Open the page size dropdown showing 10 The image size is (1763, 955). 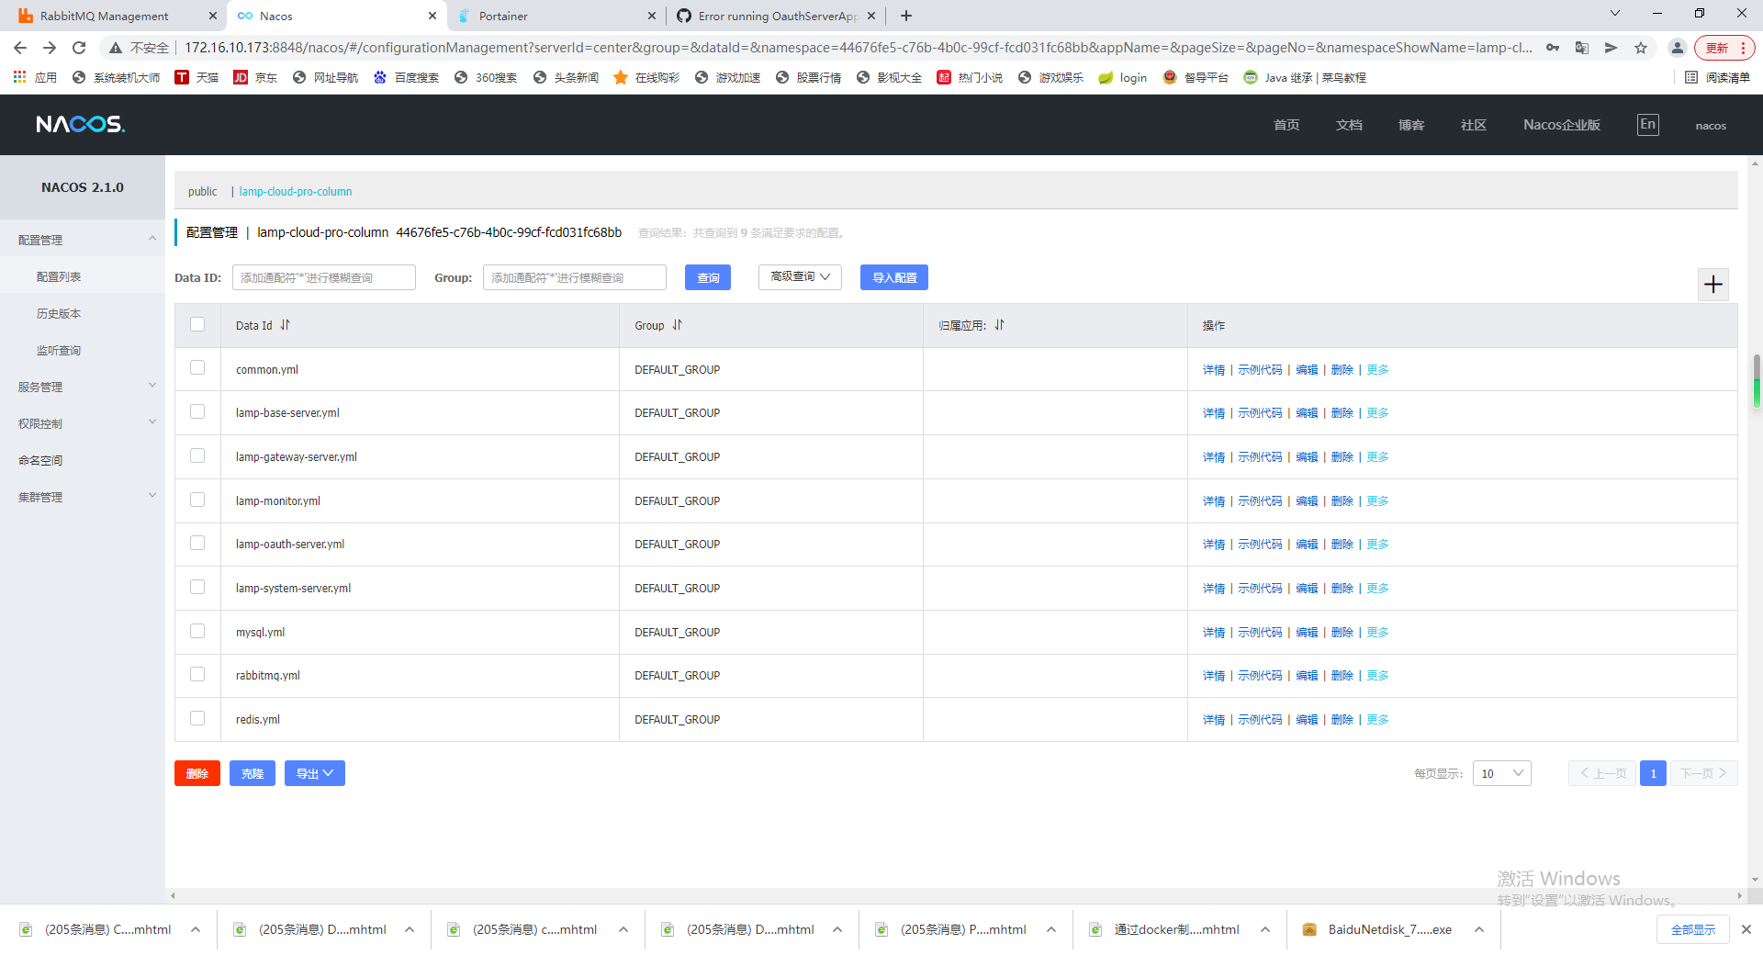click(1501, 773)
